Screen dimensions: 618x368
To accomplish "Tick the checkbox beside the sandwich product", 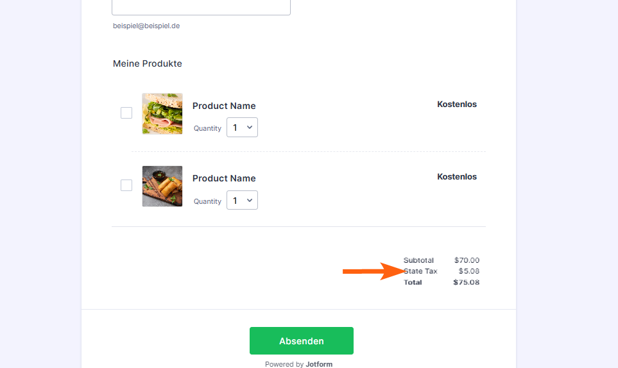I will click(126, 113).
